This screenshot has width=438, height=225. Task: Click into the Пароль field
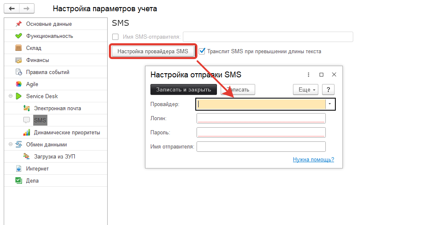click(261, 132)
